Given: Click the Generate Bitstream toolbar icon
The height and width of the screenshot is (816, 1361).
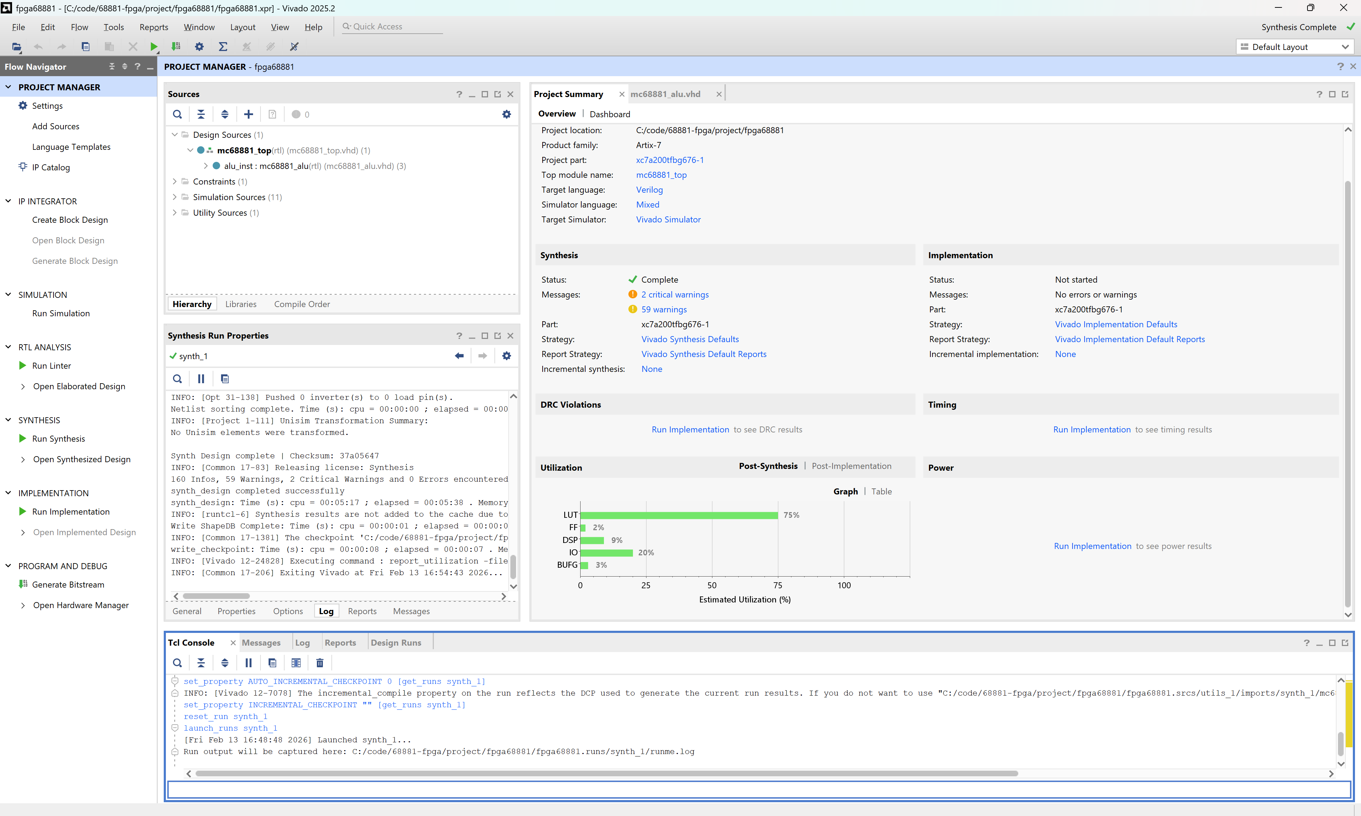Looking at the screenshot, I should pyautogui.click(x=176, y=47).
